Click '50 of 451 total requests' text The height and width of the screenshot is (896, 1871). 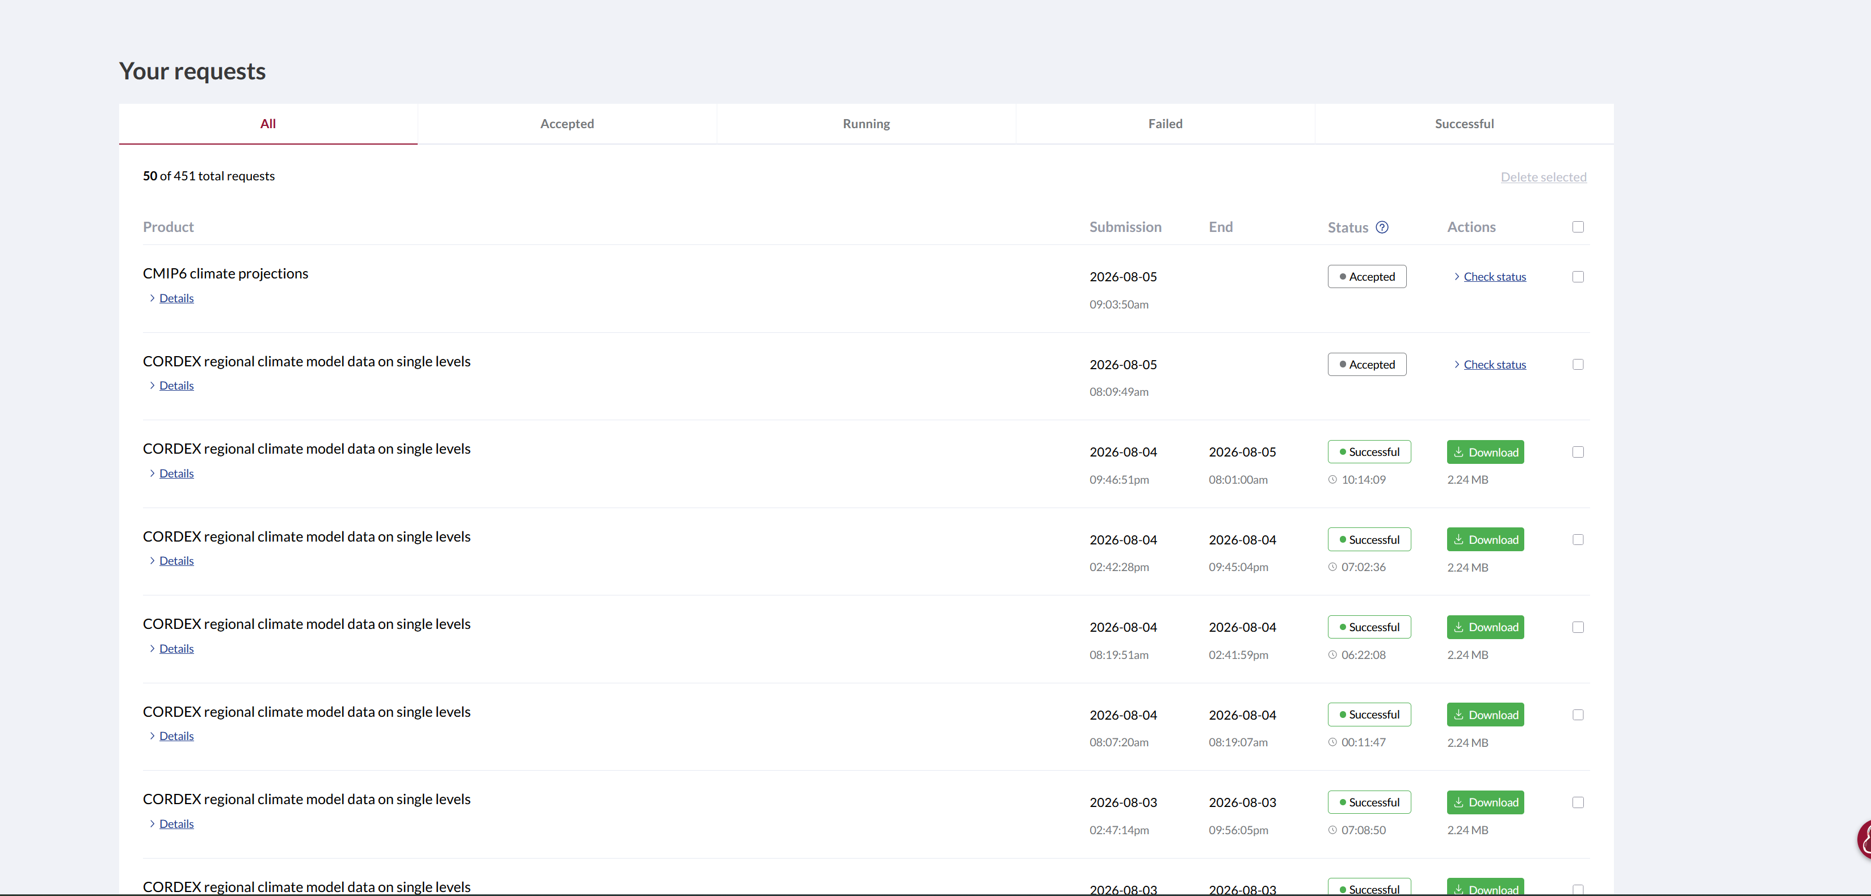pyautogui.click(x=208, y=176)
